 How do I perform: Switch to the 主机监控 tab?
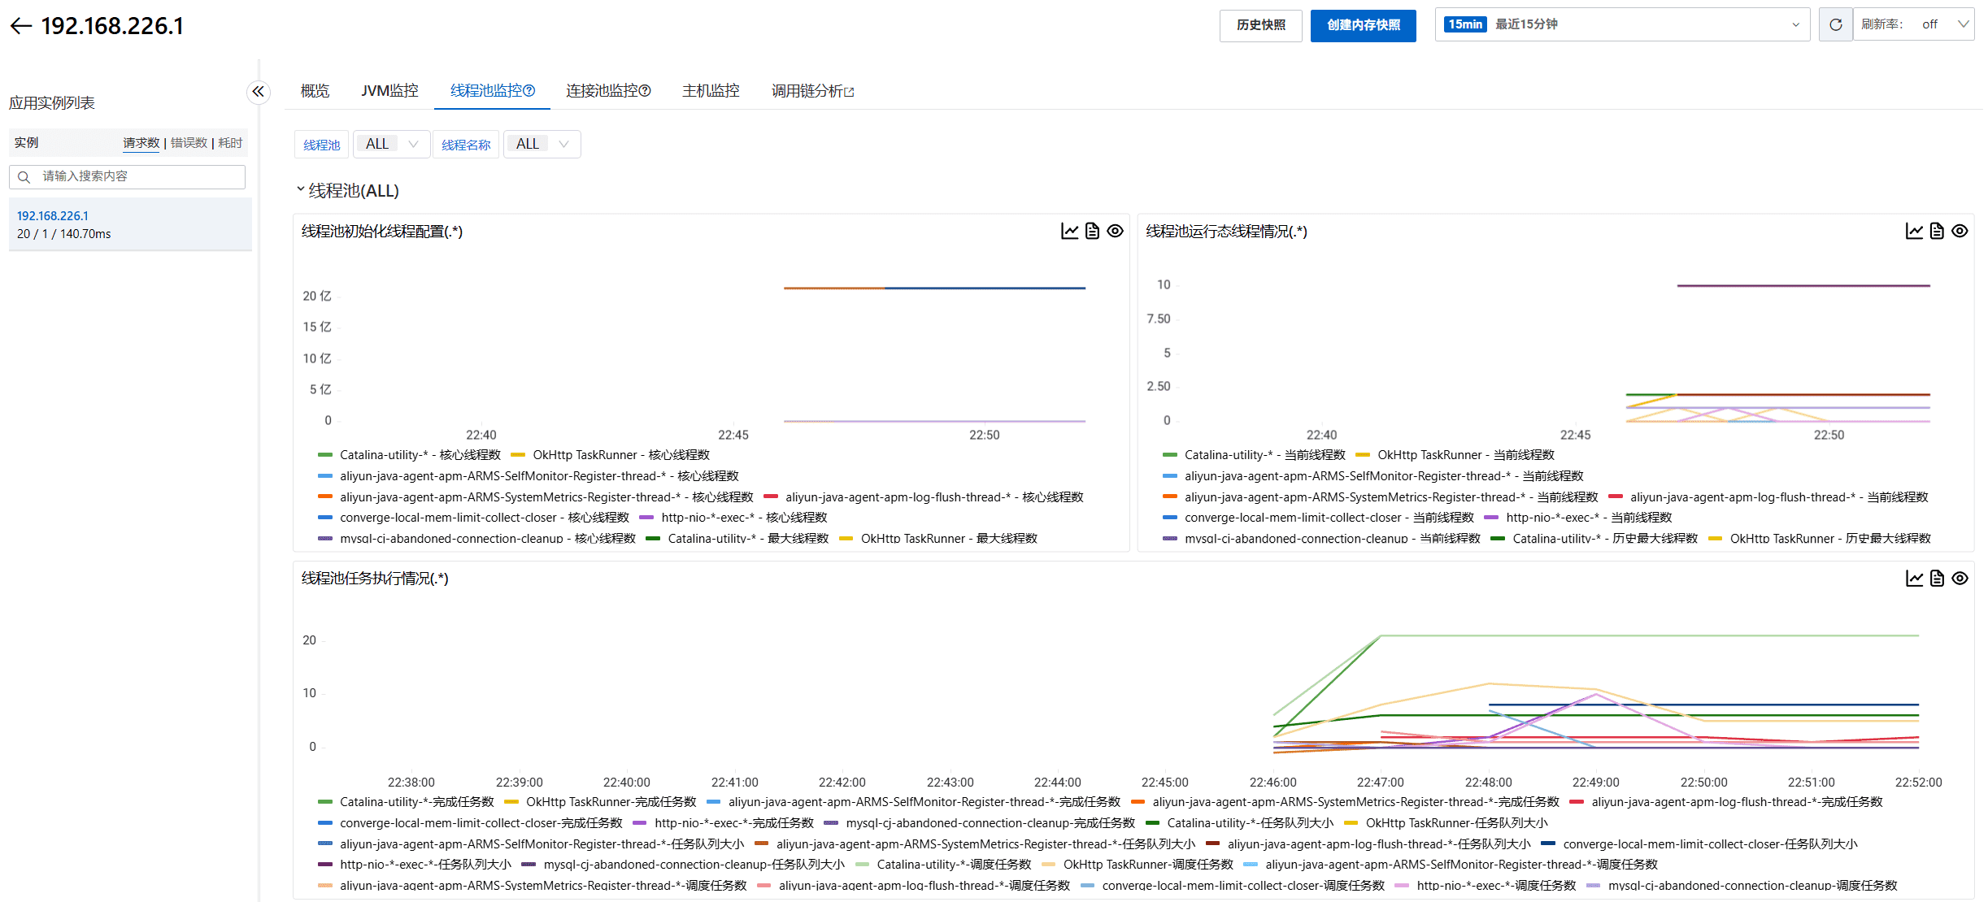tap(711, 91)
